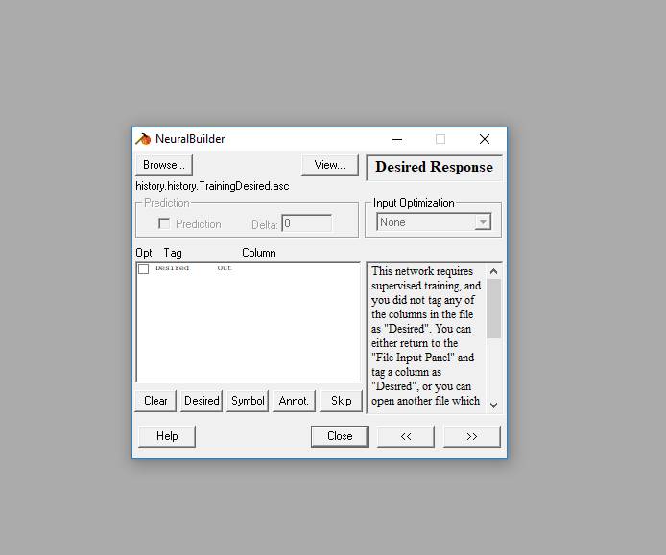Minimize the NeuralBuilder window
Viewport: 666px width, 555px height.
[x=397, y=139]
